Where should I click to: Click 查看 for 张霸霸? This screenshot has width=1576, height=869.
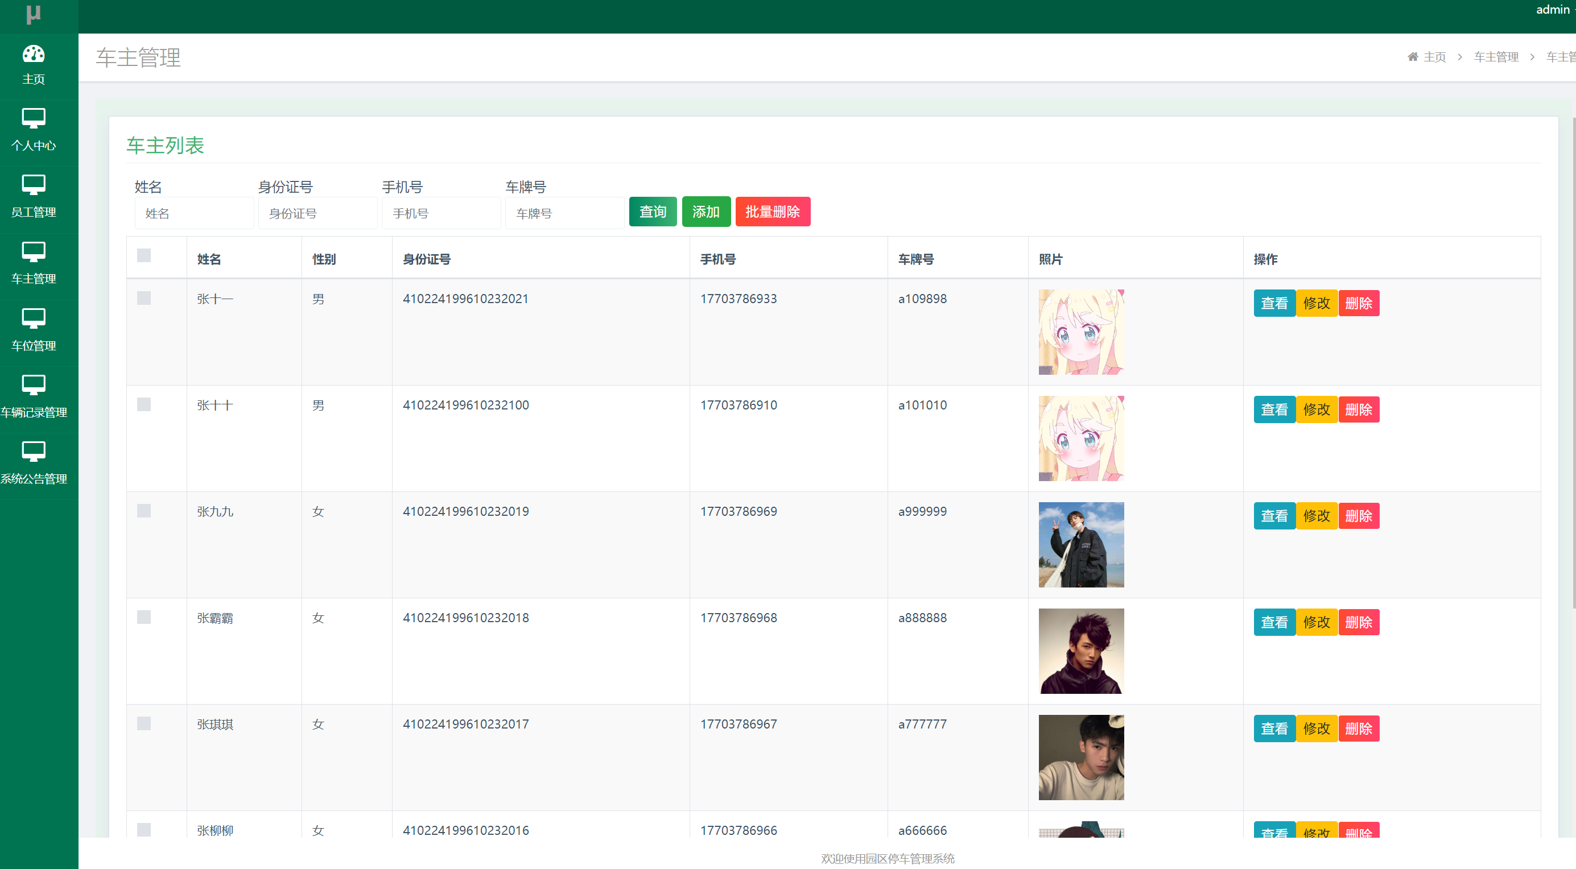[x=1274, y=623]
